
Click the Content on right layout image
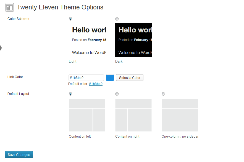click(133, 115)
